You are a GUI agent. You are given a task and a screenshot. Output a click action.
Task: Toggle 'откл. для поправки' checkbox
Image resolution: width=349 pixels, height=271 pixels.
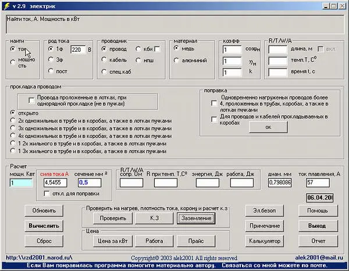[x=47, y=194]
